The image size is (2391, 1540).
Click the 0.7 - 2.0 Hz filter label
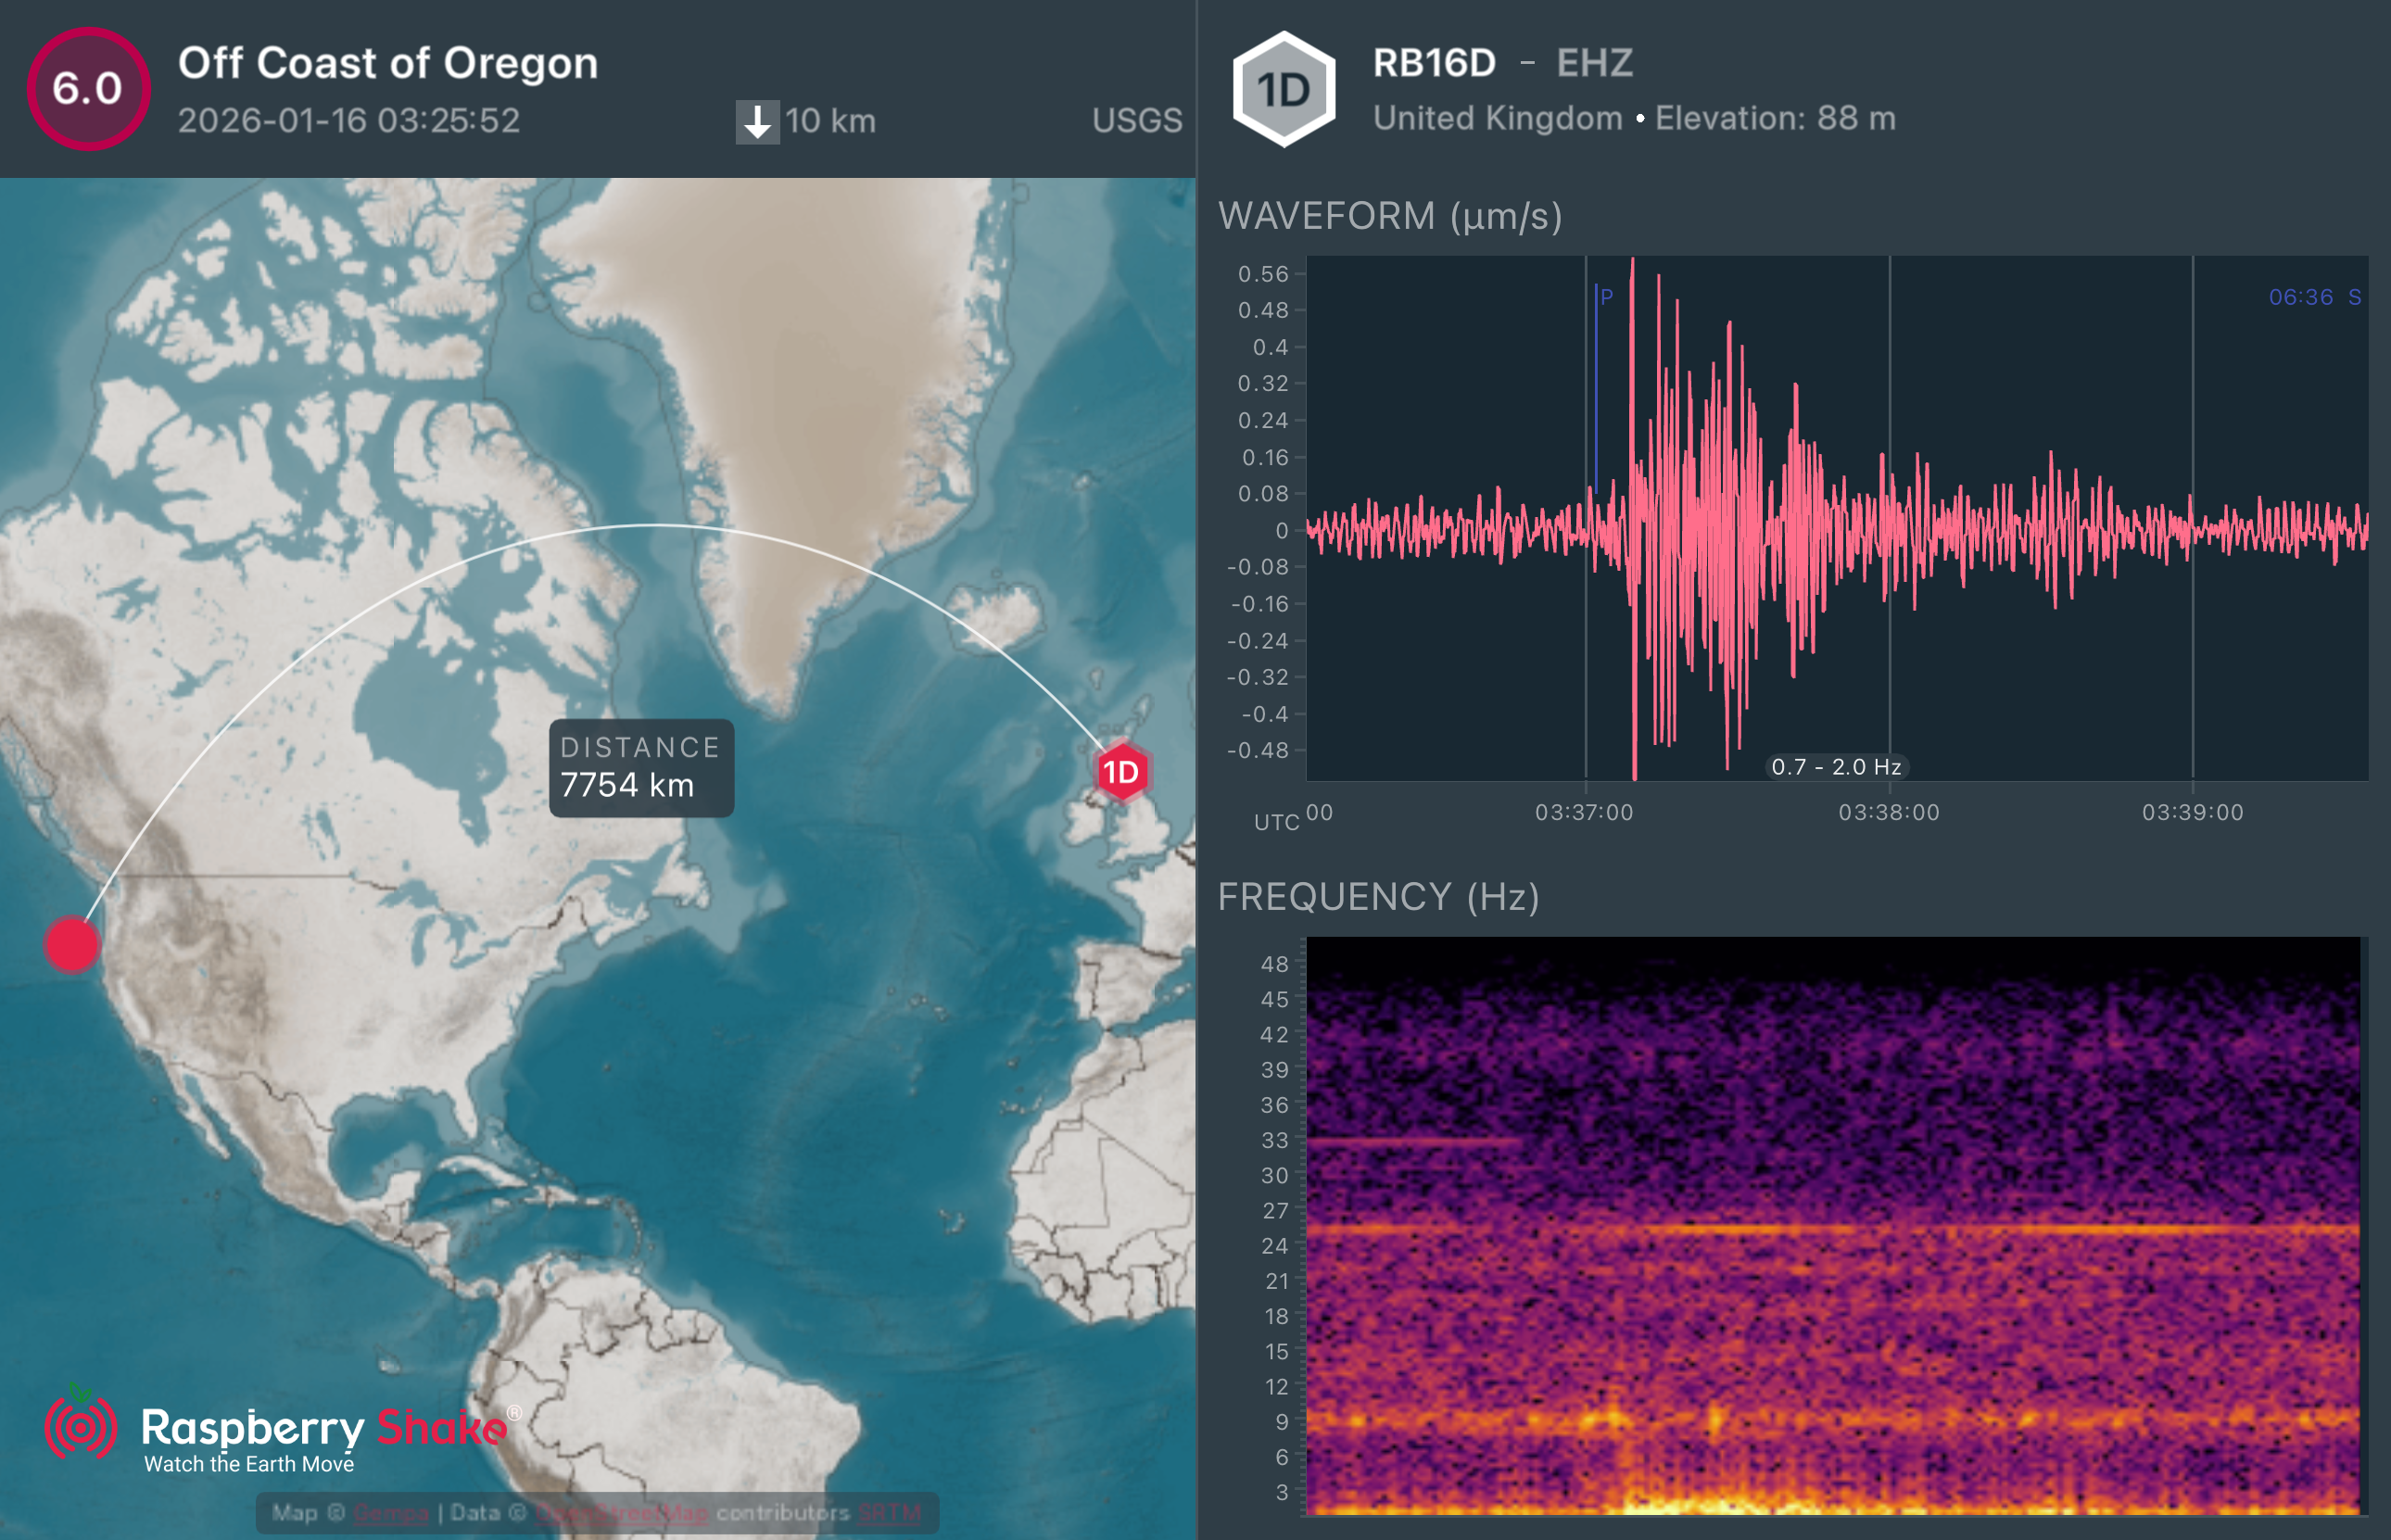(1836, 767)
